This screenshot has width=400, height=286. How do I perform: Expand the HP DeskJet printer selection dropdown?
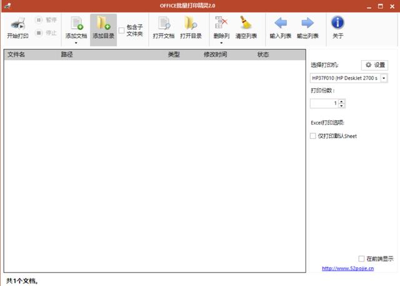(384, 78)
